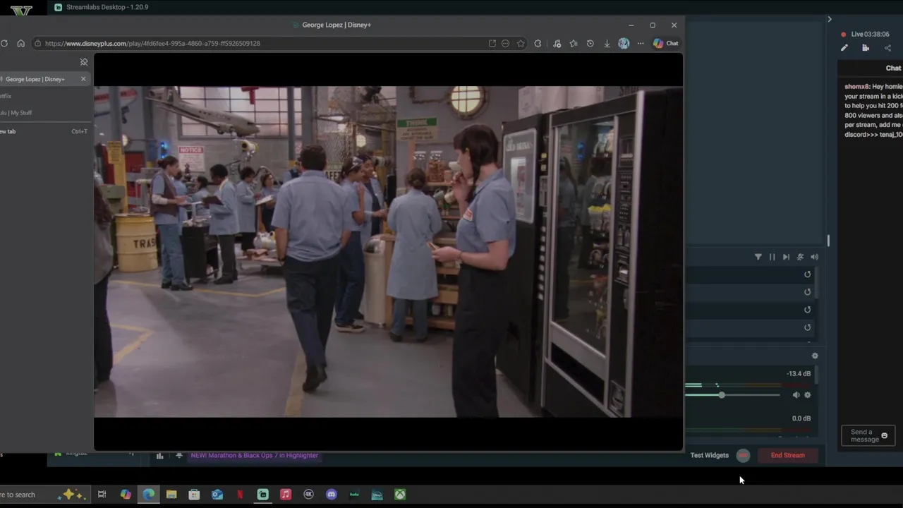Open browser extensions puzzle icon
This screenshot has height=508, width=903.
tap(538, 43)
